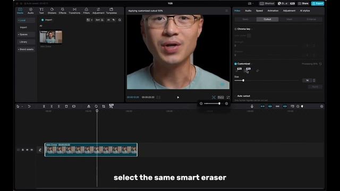
Task: Click the crop clip icon
Action: (104, 106)
